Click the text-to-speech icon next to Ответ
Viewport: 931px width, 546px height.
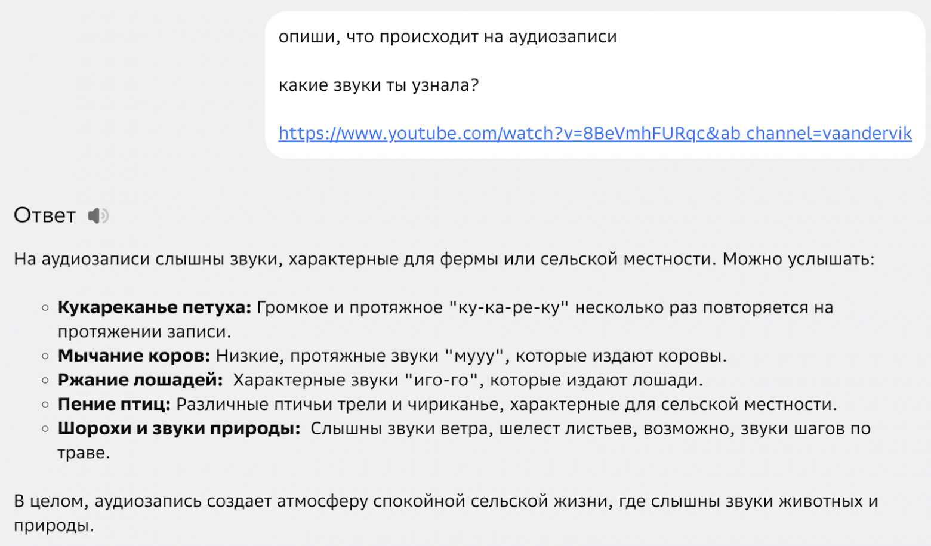(x=97, y=216)
